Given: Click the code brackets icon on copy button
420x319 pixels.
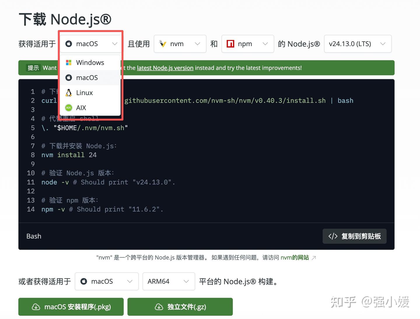Looking at the screenshot, I should click(x=333, y=236).
